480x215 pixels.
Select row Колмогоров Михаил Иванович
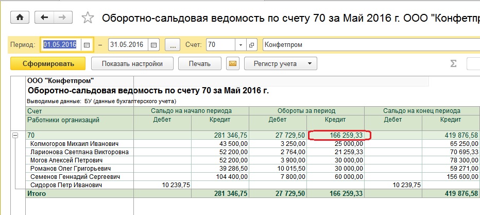80,144
